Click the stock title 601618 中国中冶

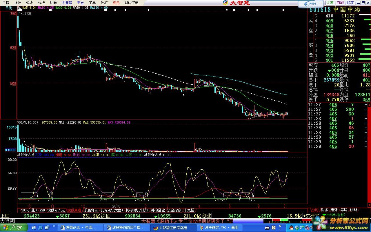334,10
